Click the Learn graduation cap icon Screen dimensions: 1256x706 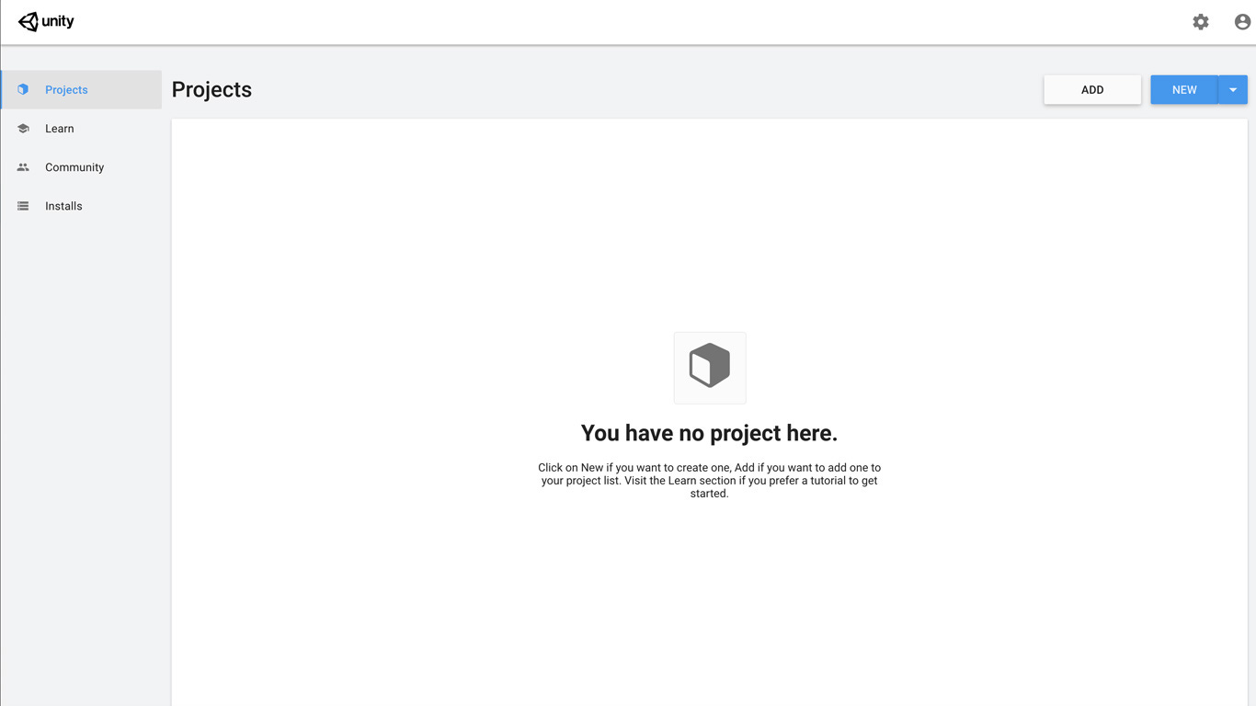[23, 129]
